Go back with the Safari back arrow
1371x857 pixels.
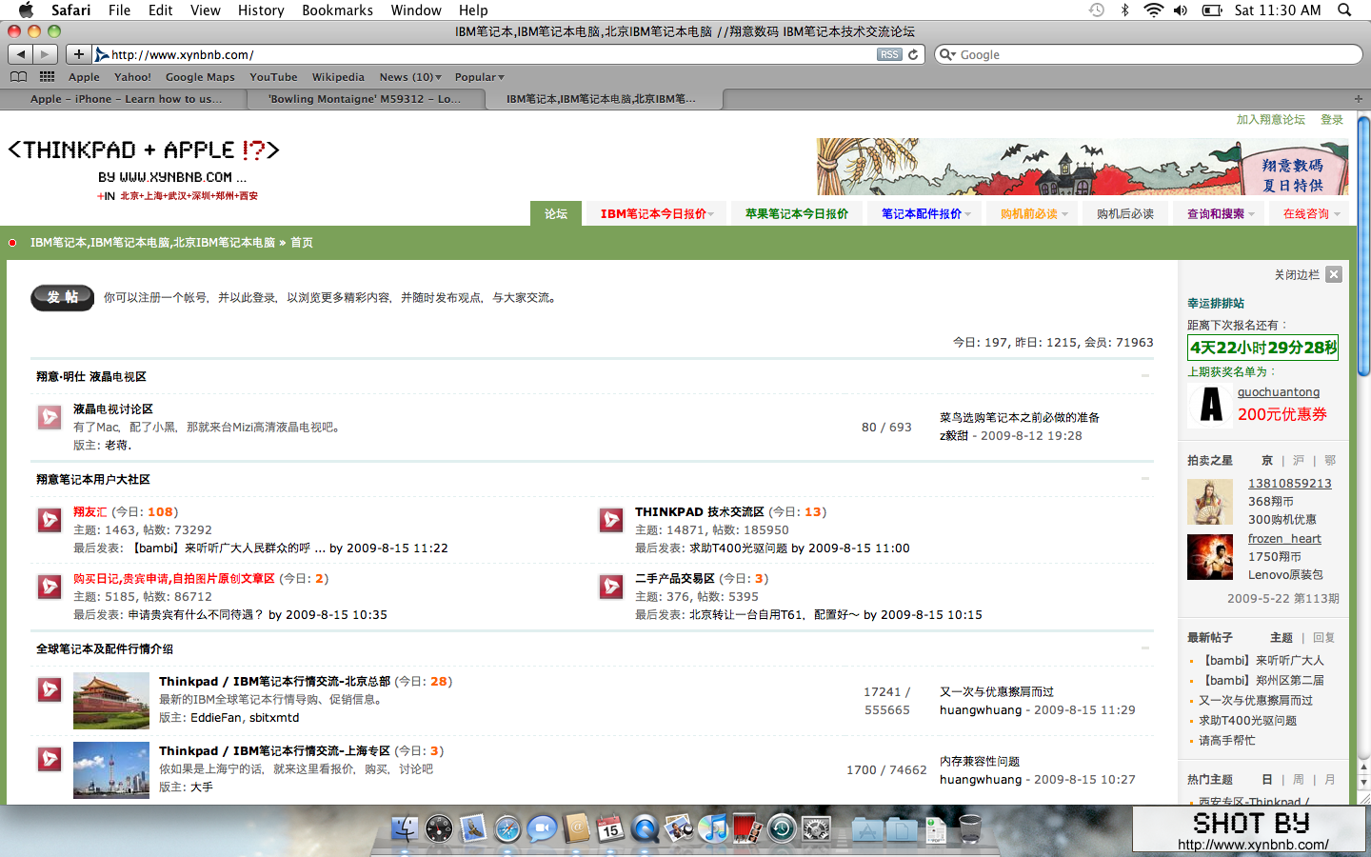coord(21,54)
